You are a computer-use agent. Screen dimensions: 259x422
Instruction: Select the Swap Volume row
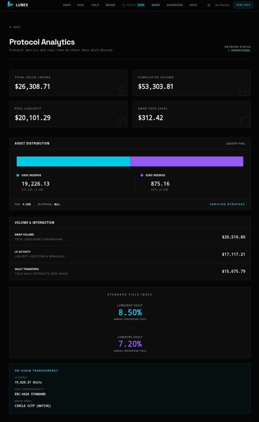(x=130, y=237)
